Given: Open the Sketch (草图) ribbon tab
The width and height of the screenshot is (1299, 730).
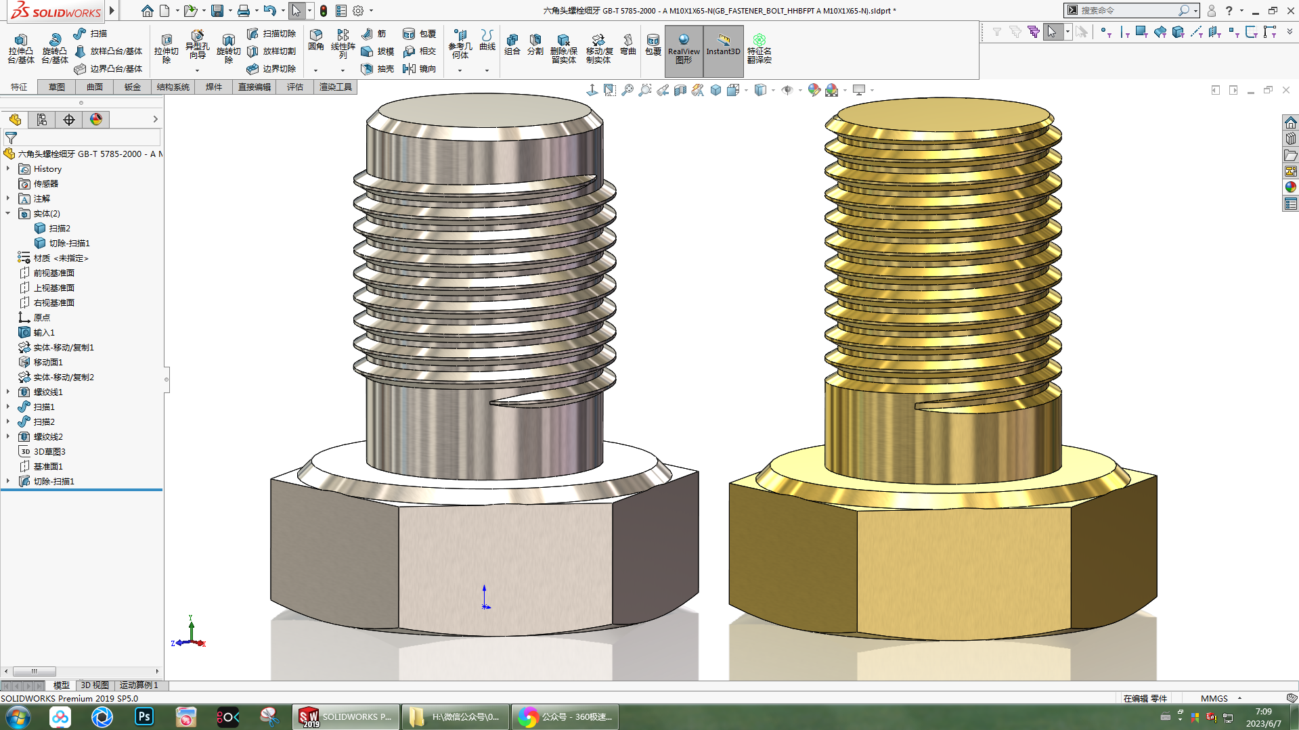Looking at the screenshot, I should click(57, 87).
